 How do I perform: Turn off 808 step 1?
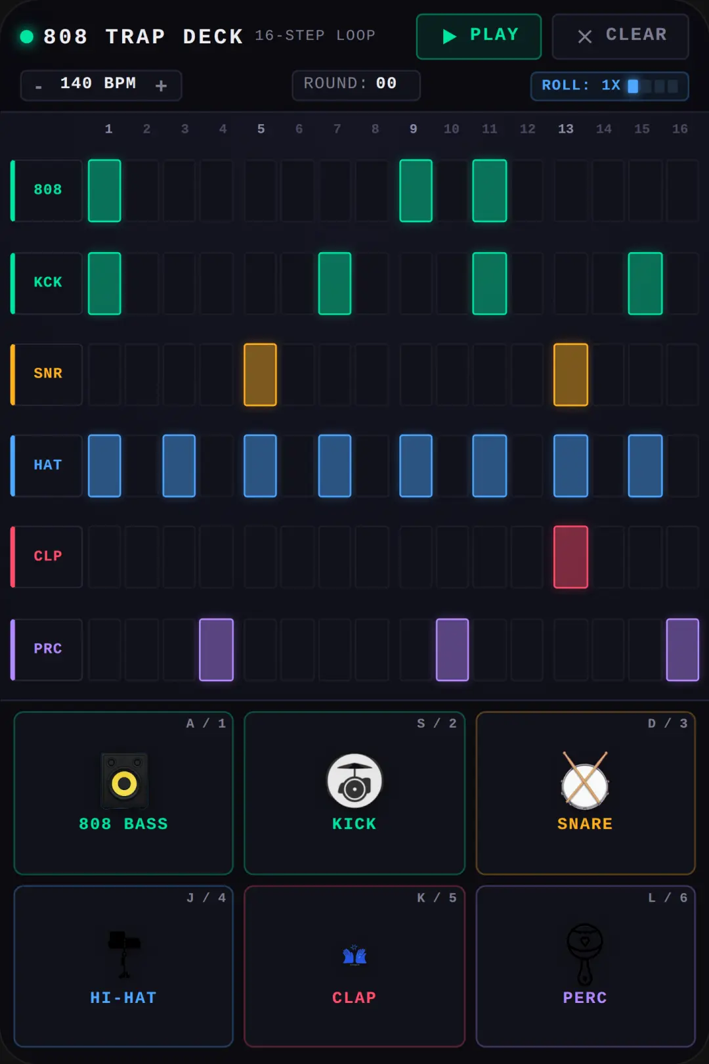tap(104, 190)
